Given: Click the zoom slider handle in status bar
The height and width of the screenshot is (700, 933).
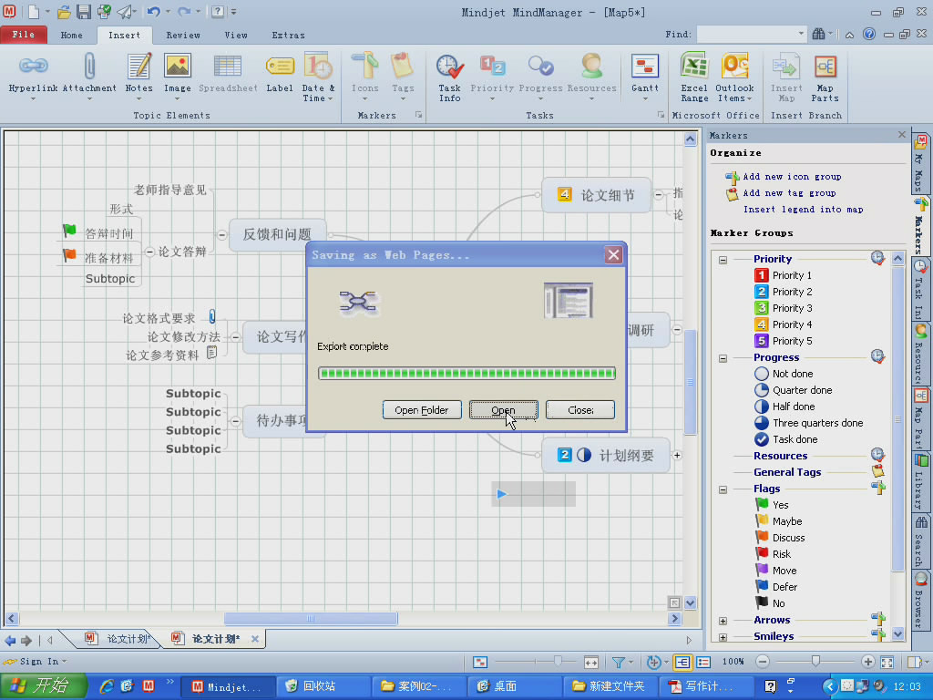Looking at the screenshot, I should point(815,662).
